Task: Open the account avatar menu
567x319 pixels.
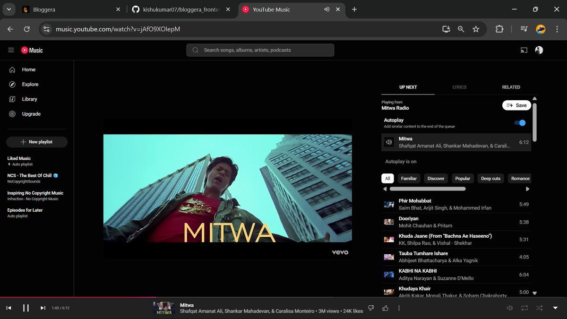Action: pos(539,50)
